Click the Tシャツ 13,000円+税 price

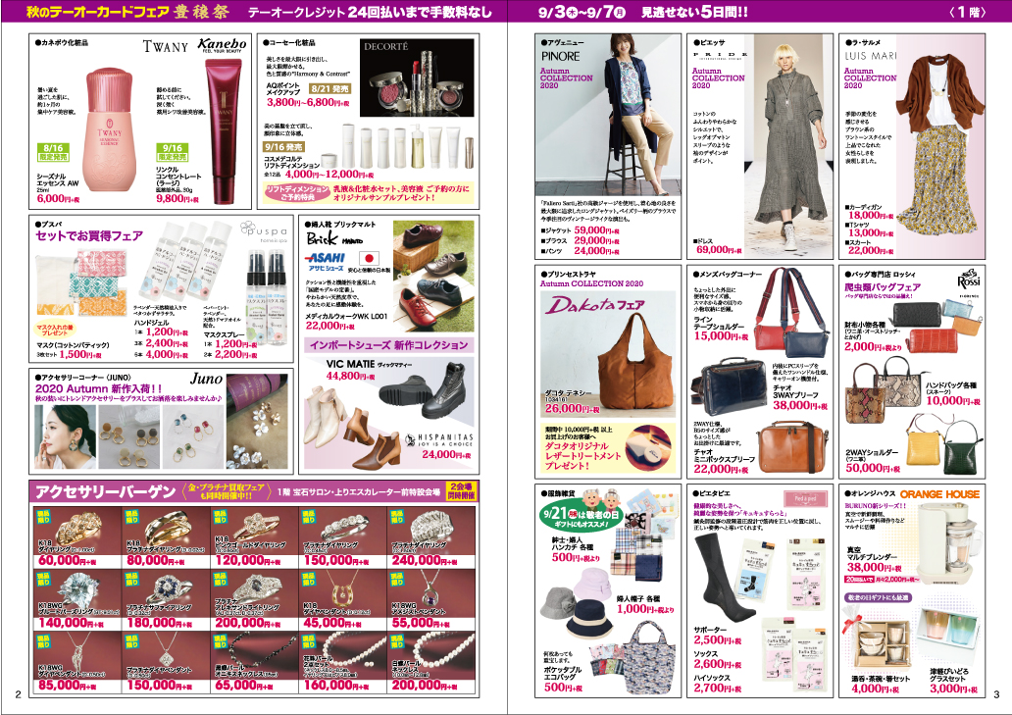(871, 233)
